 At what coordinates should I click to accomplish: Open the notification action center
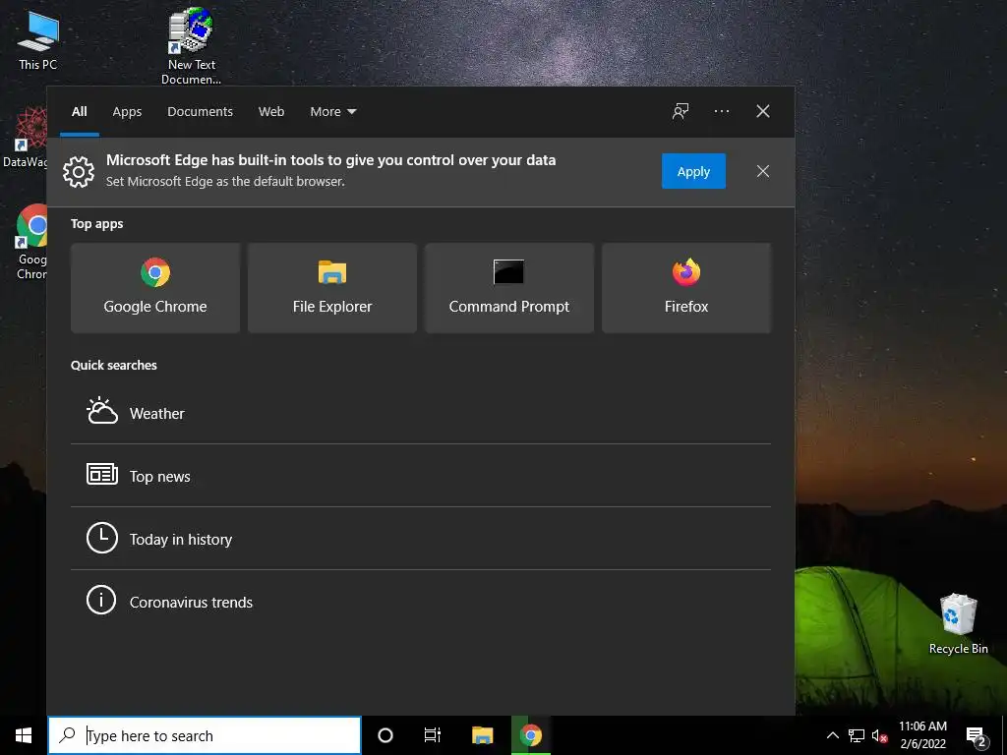coord(977,735)
